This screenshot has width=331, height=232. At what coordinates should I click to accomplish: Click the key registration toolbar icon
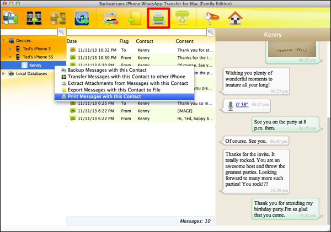coord(211,18)
